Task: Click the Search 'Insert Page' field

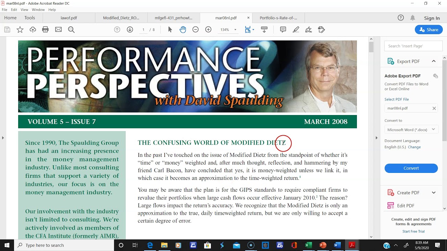Action: tap(413, 46)
